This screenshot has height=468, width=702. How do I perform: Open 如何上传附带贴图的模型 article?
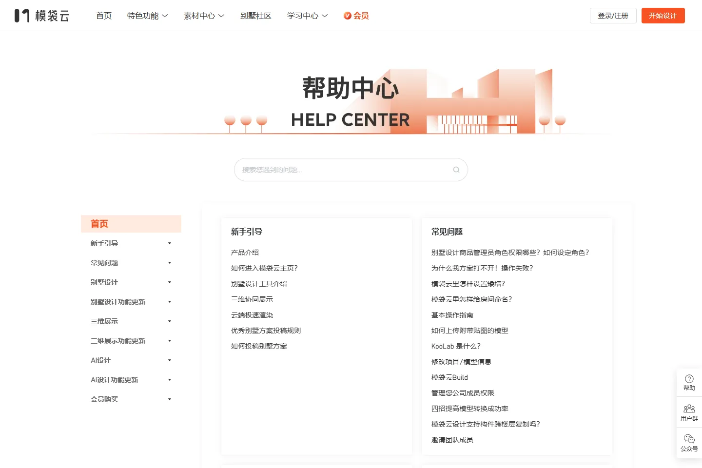[469, 331]
